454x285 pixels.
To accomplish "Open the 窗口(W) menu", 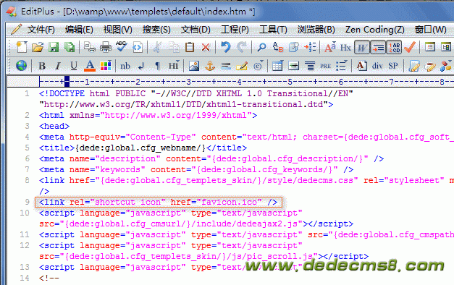I will pyautogui.click(x=430, y=30).
